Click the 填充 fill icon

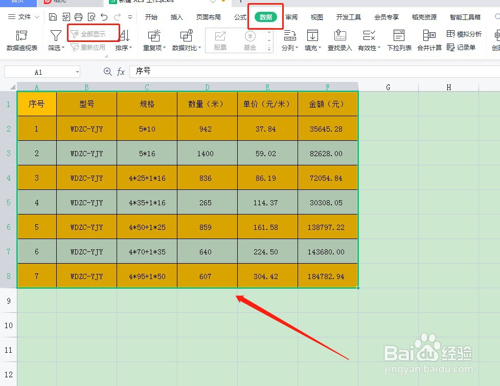(x=312, y=35)
